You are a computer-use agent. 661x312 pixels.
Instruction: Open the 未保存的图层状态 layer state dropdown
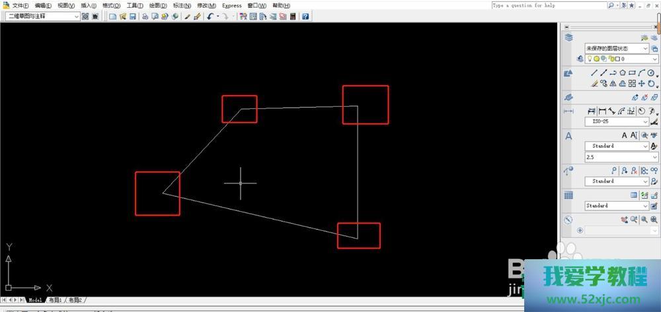coord(646,48)
